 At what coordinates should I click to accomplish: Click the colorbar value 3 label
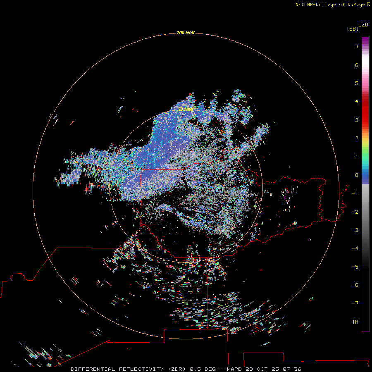tap(357, 120)
